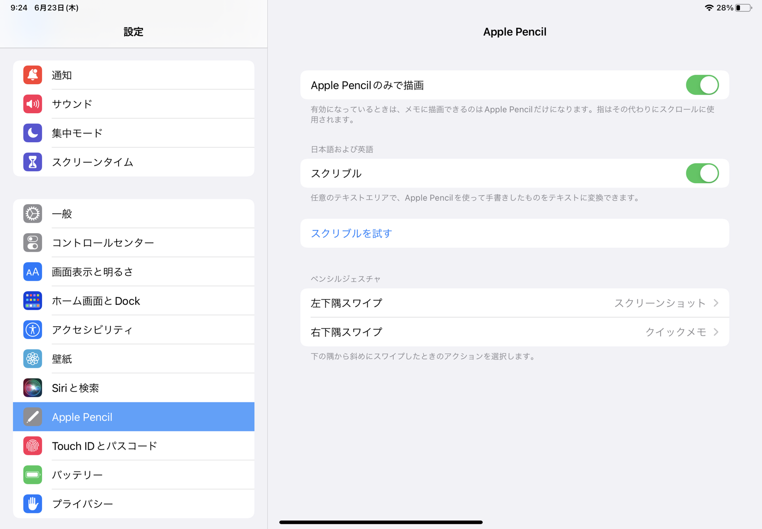762x529 pixels.
Task: Tap スクリブルを試す link
Action: click(351, 234)
